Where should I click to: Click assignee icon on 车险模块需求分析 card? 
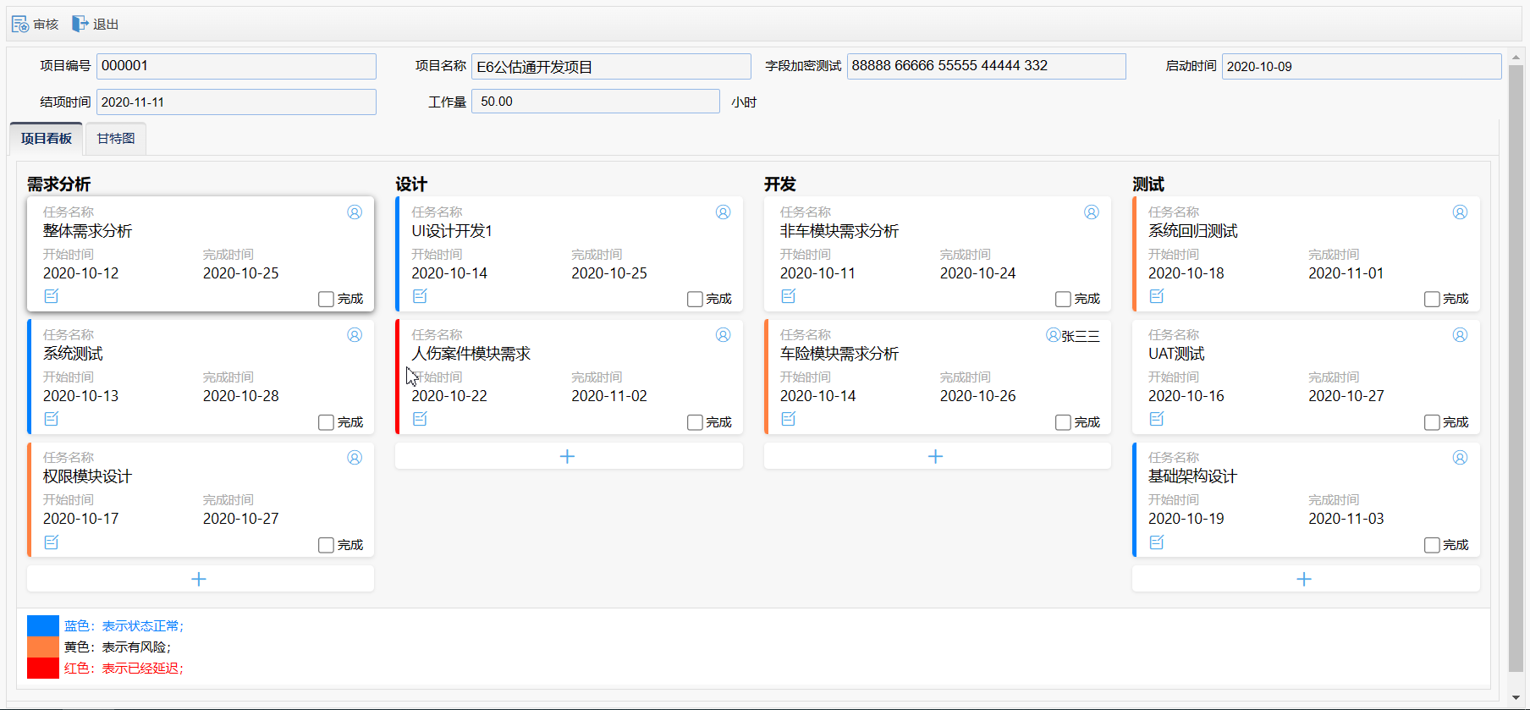[x=1053, y=335]
